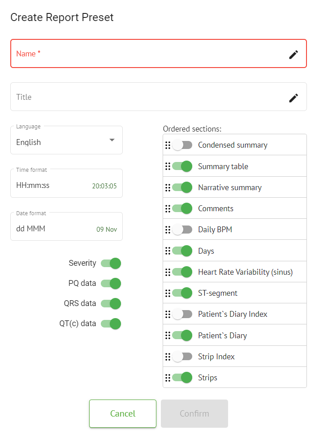The image size is (315, 434).
Task: Click the pencil icon in Title field
Action: coord(293,98)
